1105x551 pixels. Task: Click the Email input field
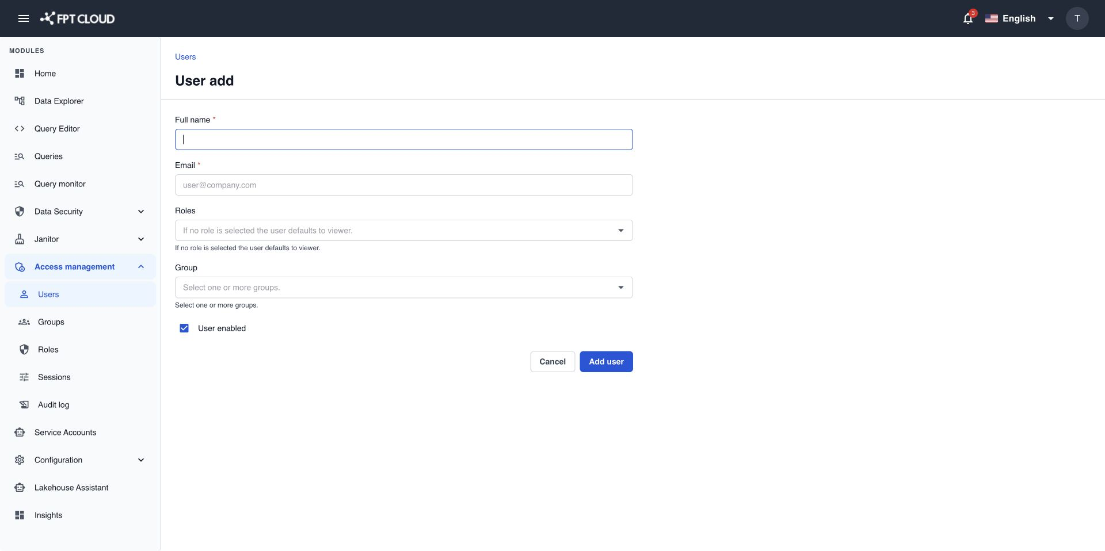(x=404, y=185)
